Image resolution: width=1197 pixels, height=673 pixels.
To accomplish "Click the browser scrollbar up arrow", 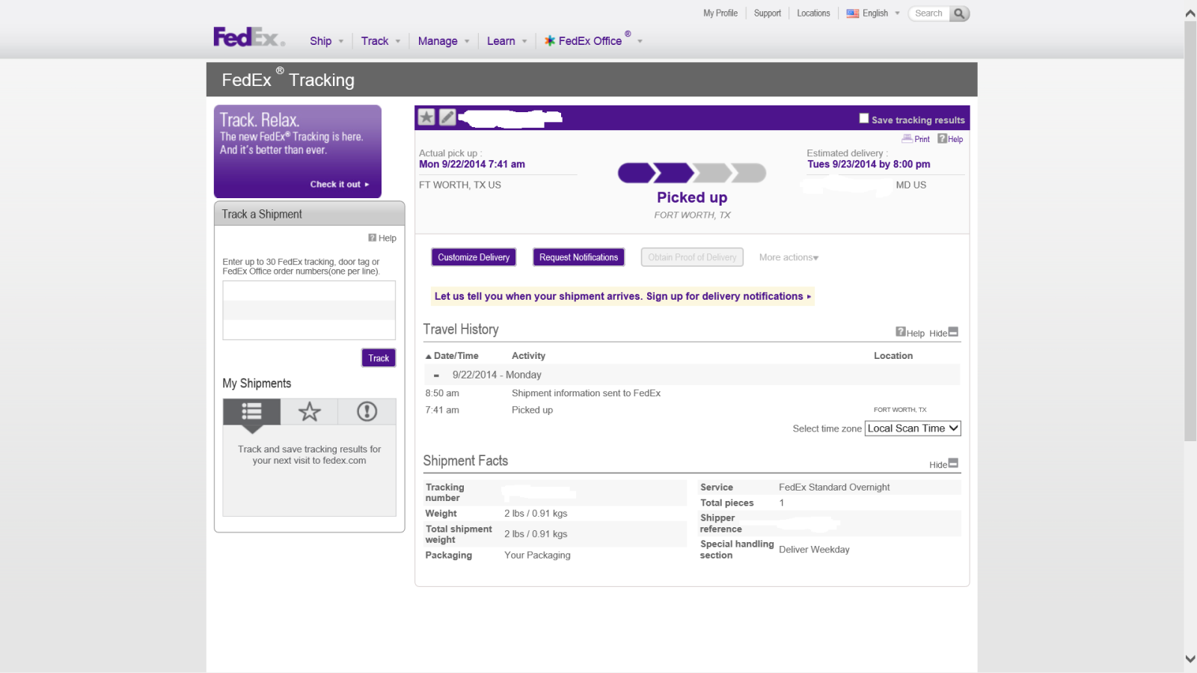I will 1190,13.
